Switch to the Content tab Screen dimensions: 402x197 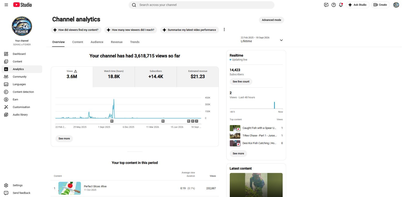(x=78, y=42)
